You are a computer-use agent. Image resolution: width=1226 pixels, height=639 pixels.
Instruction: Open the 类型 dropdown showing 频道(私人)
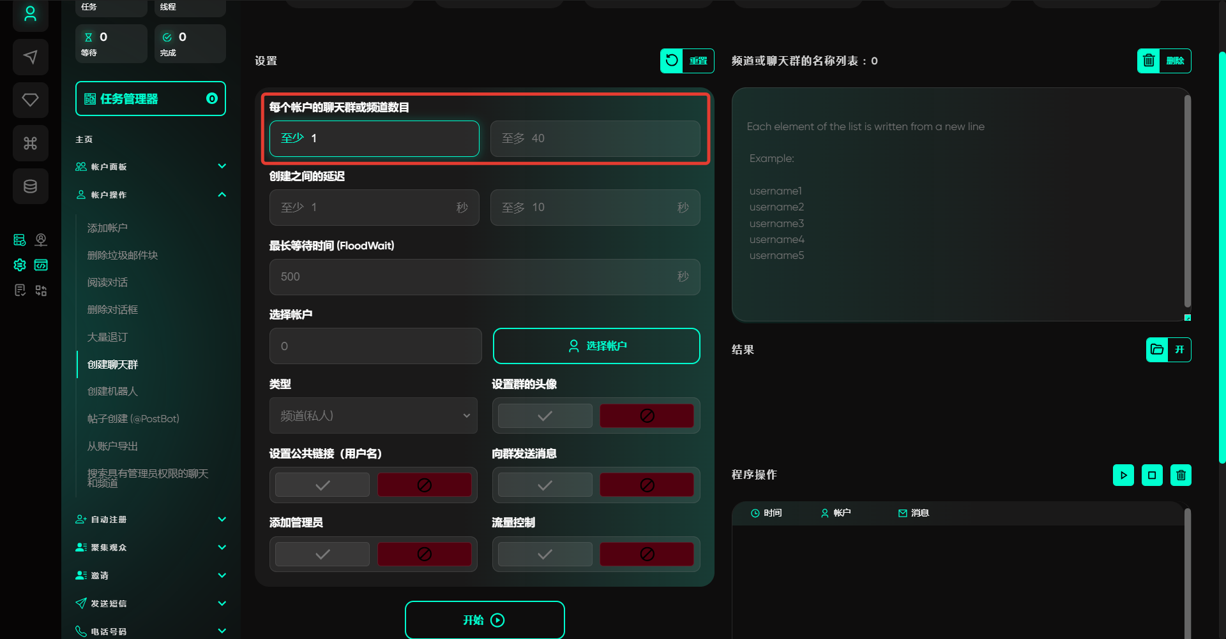pos(374,416)
